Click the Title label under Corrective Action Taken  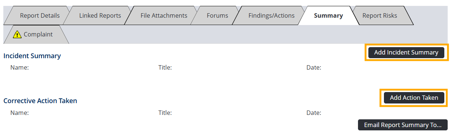165,113
